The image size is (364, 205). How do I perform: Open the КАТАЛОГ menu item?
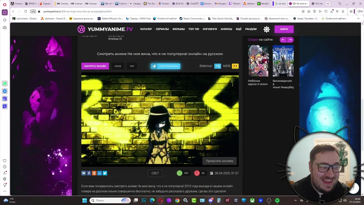tap(146, 29)
